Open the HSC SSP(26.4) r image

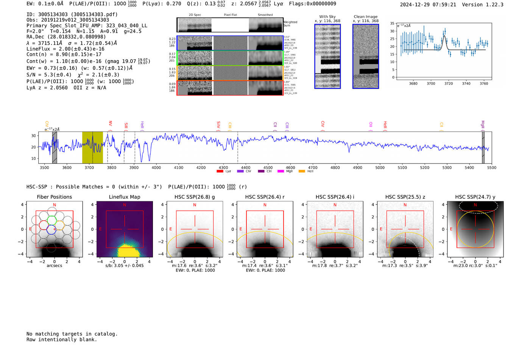pyautogui.click(x=265, y=229)
